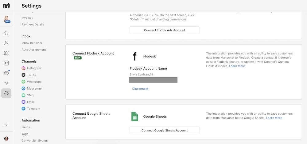Open user profile avatar at bottom

click(x=6, y=138)
